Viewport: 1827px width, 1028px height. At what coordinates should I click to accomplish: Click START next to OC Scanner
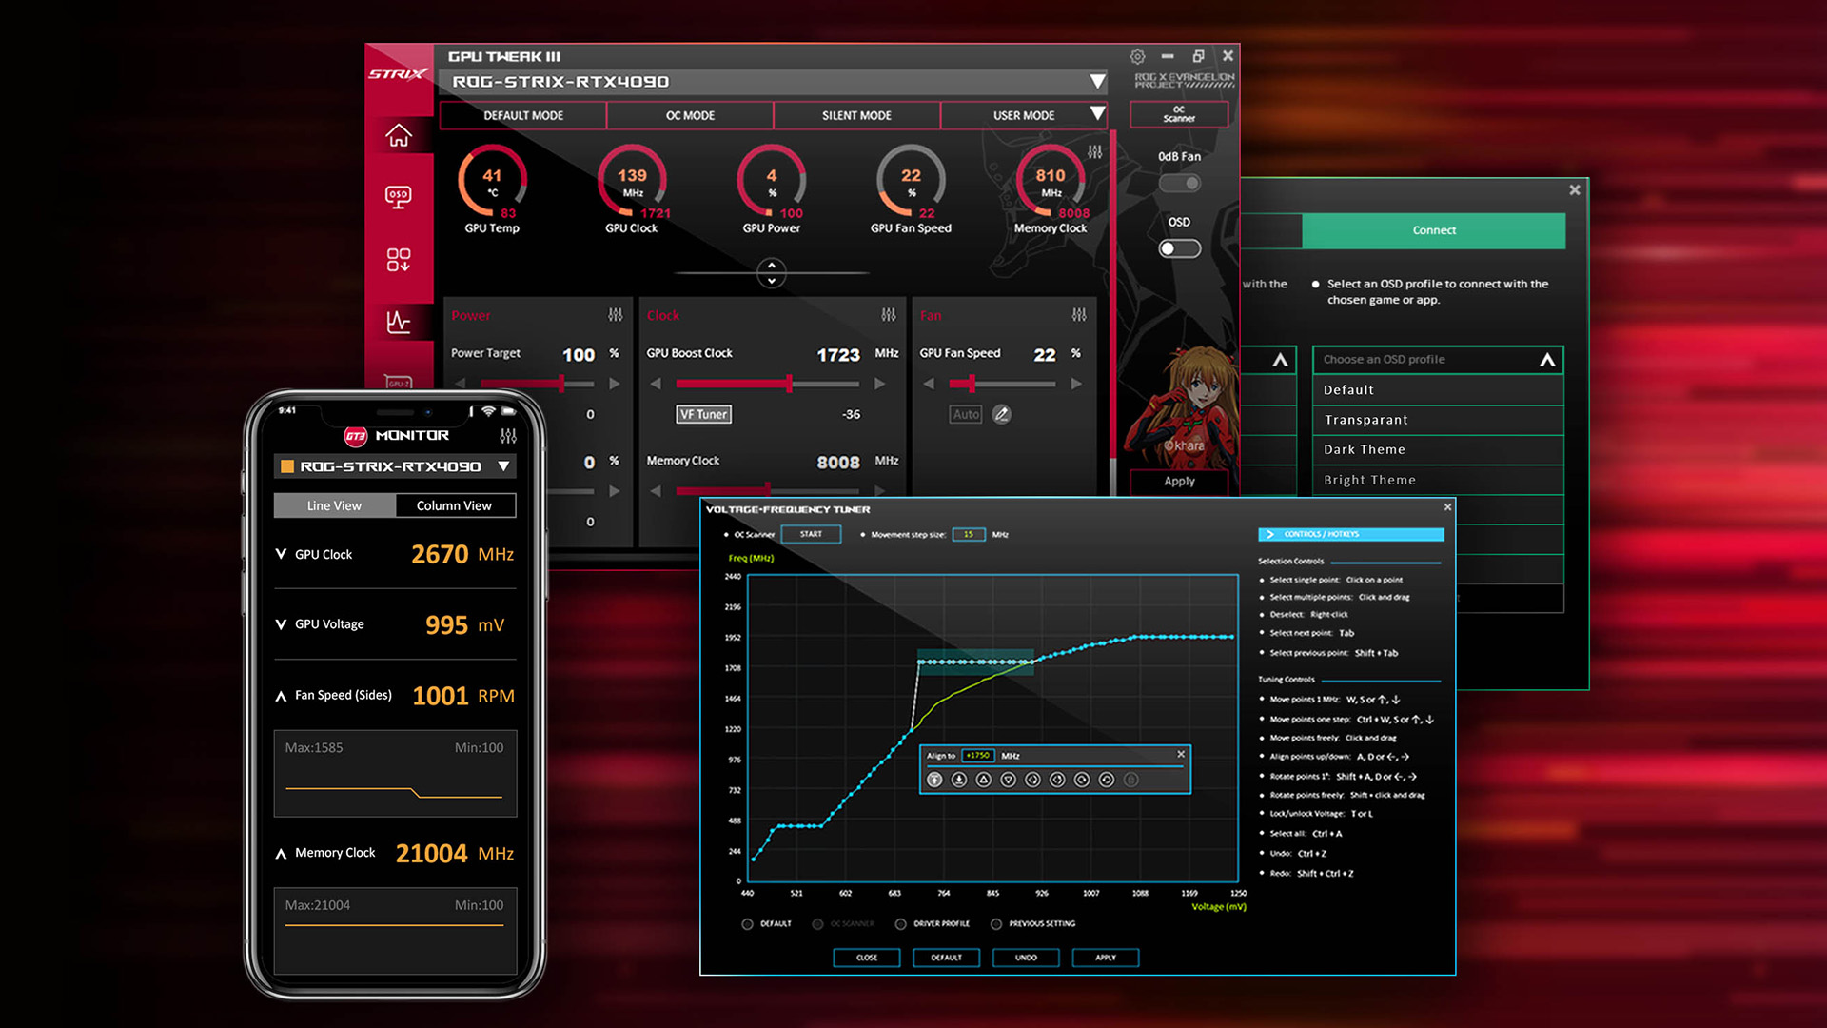[x=811, y=534]
